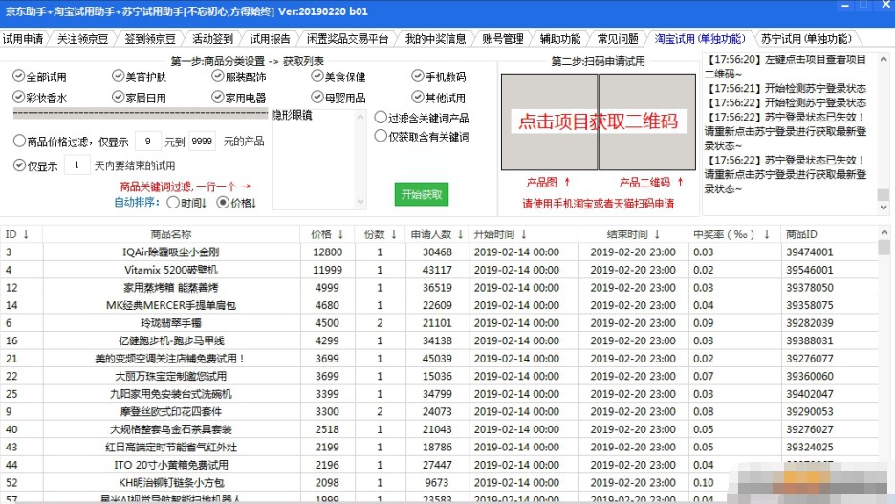895x504 pixels.
Task: Minimize the application window
Action: [845, 6]
